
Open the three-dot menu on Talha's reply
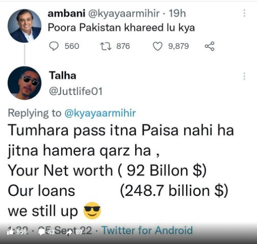(x=245, y=76)
